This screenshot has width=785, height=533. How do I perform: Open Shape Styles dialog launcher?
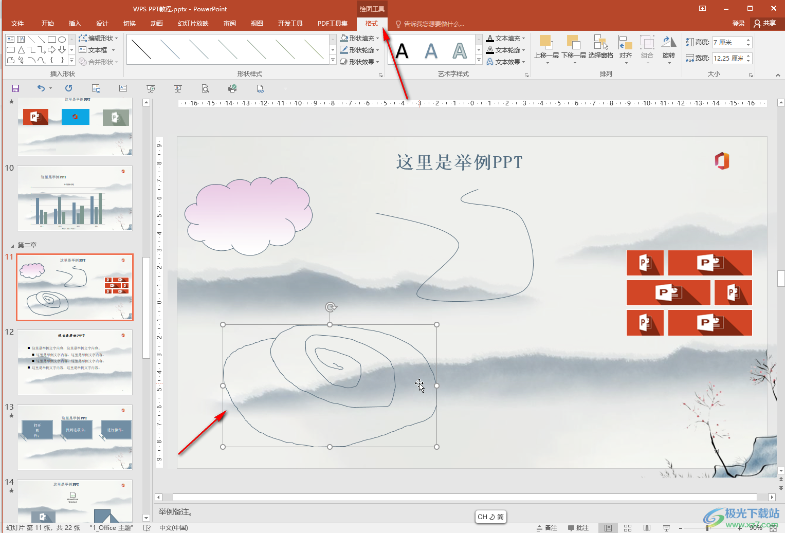pyautogui.click(x=381, y=75)
